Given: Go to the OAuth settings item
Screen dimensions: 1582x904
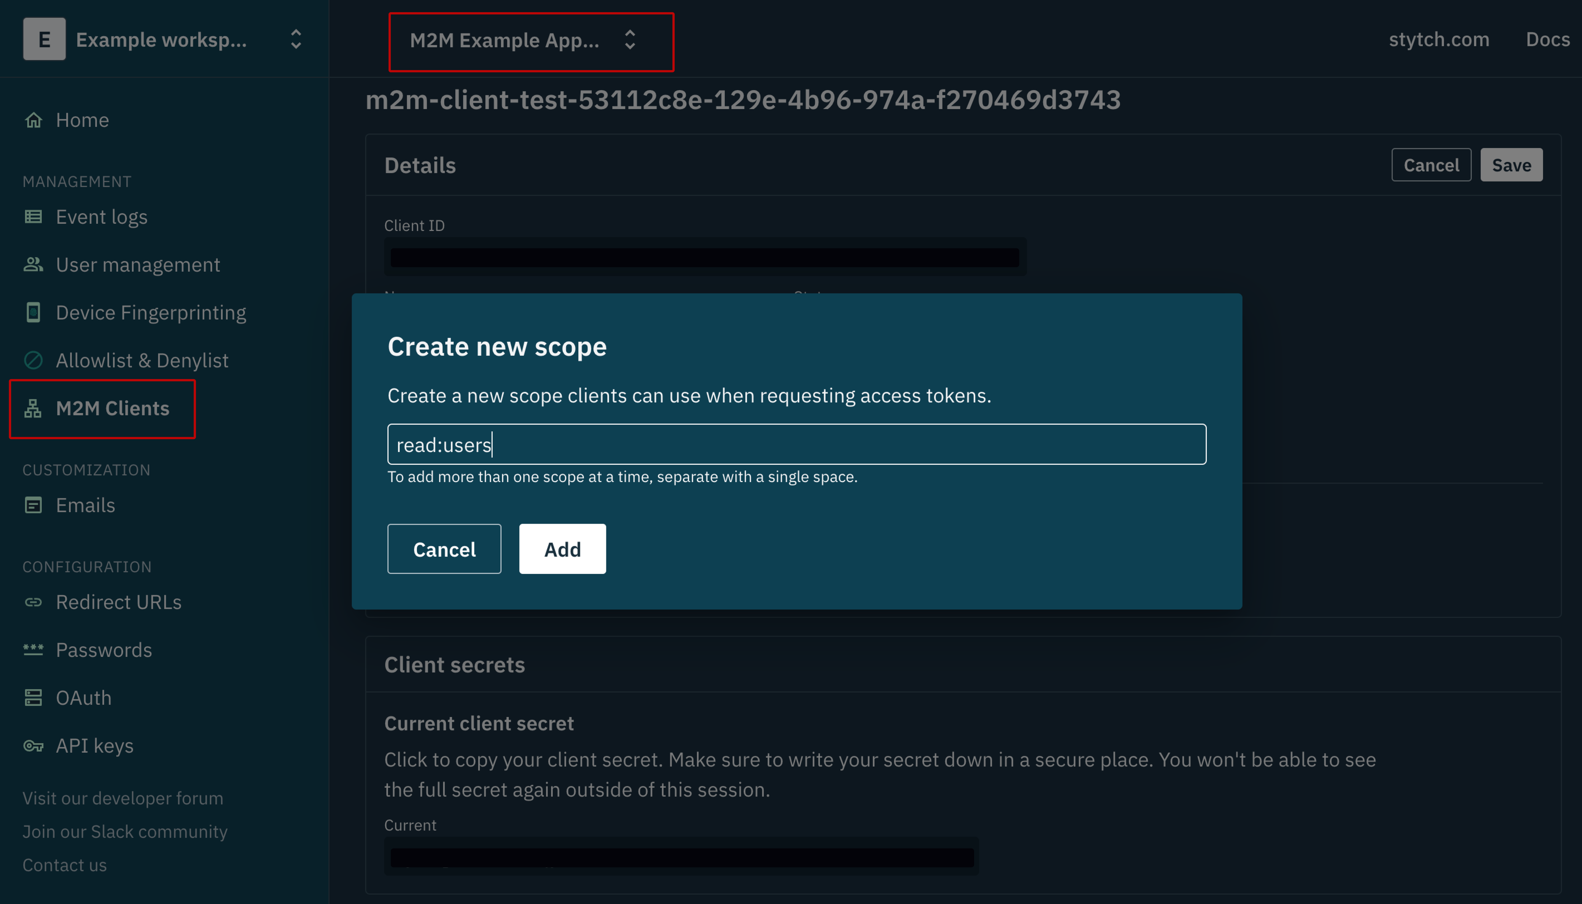Looking at the screenshot, I should 84,698.
